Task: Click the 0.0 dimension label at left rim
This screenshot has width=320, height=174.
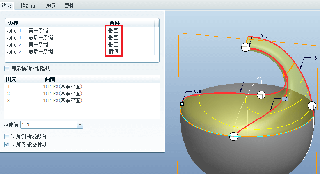Action: click(x=197, y=91)
